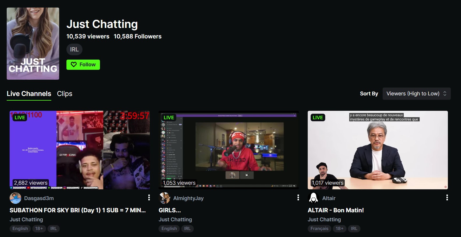Viewport: 461px width, 237px height.
Task: Open three-dot menu for AlmightyJay stream
Action: pyautogui.click(x=298, y=198)
